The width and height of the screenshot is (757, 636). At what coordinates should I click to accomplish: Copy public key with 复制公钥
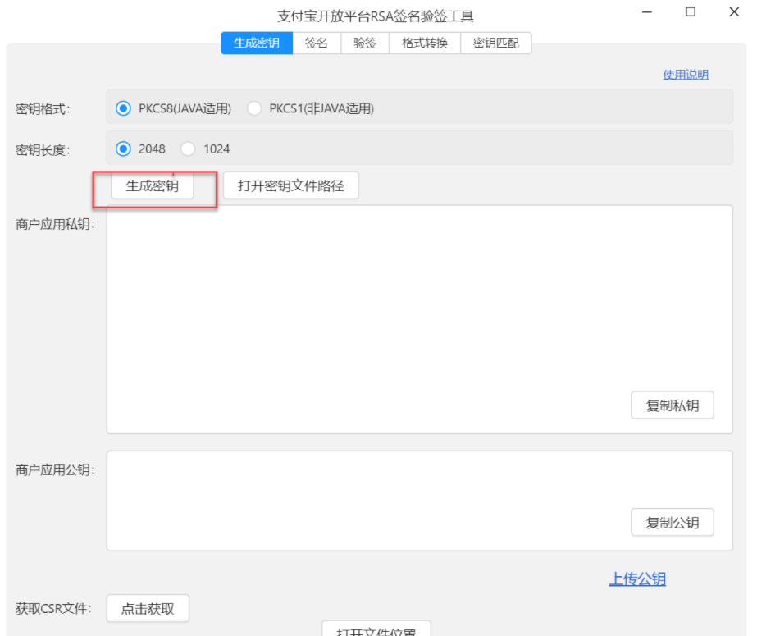672,522
